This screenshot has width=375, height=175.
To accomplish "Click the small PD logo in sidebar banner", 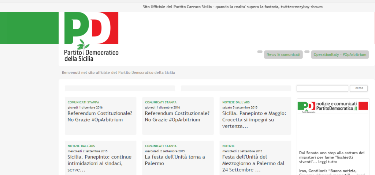I will click(306, 106).
